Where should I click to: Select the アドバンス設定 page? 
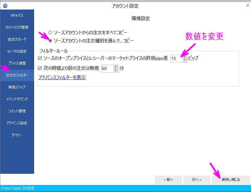(x=17, y=123)
